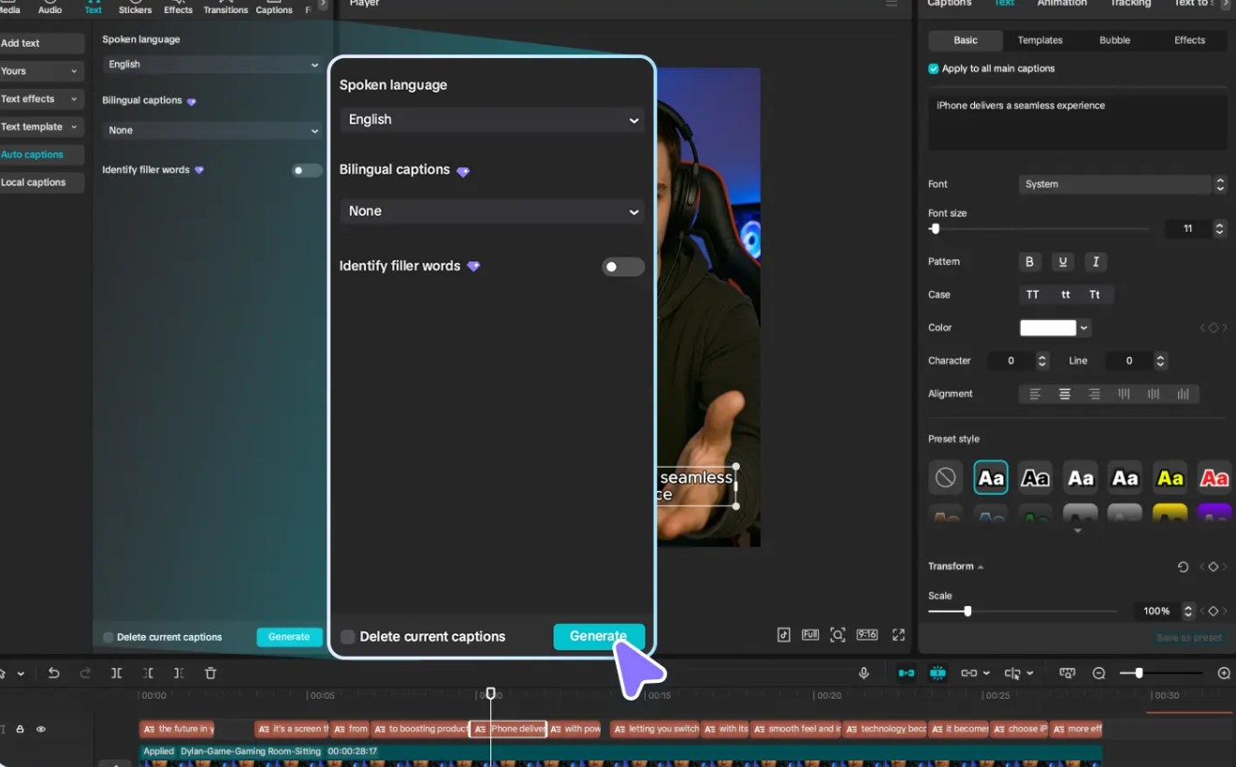1236x767 pixels.
Task: Tick Apply to all main captions checkbox
Action: (x=933, y=69)
